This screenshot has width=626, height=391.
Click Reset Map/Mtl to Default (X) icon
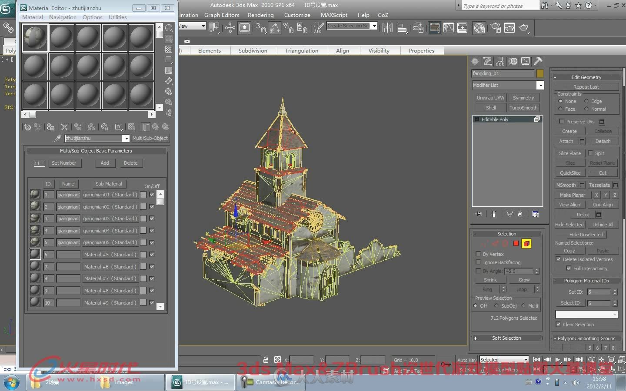(64, 127)
